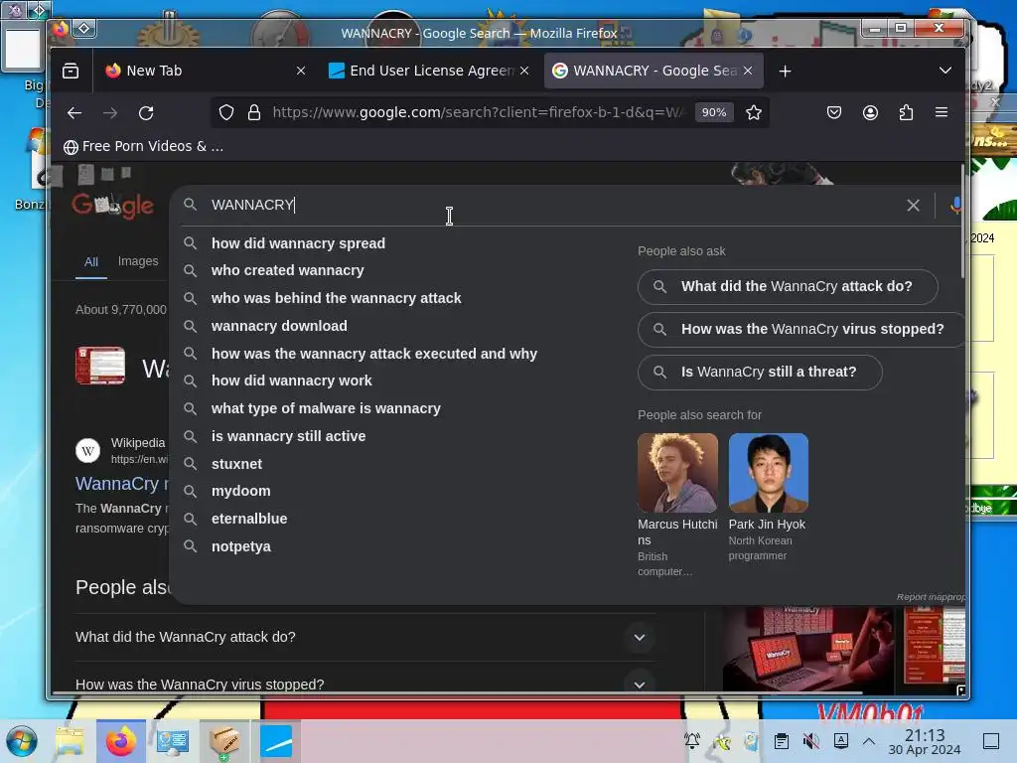This screenshot has height=763, width=1017.
Task: Open File Explorer from taskbar
Action: tap(70, 741)
